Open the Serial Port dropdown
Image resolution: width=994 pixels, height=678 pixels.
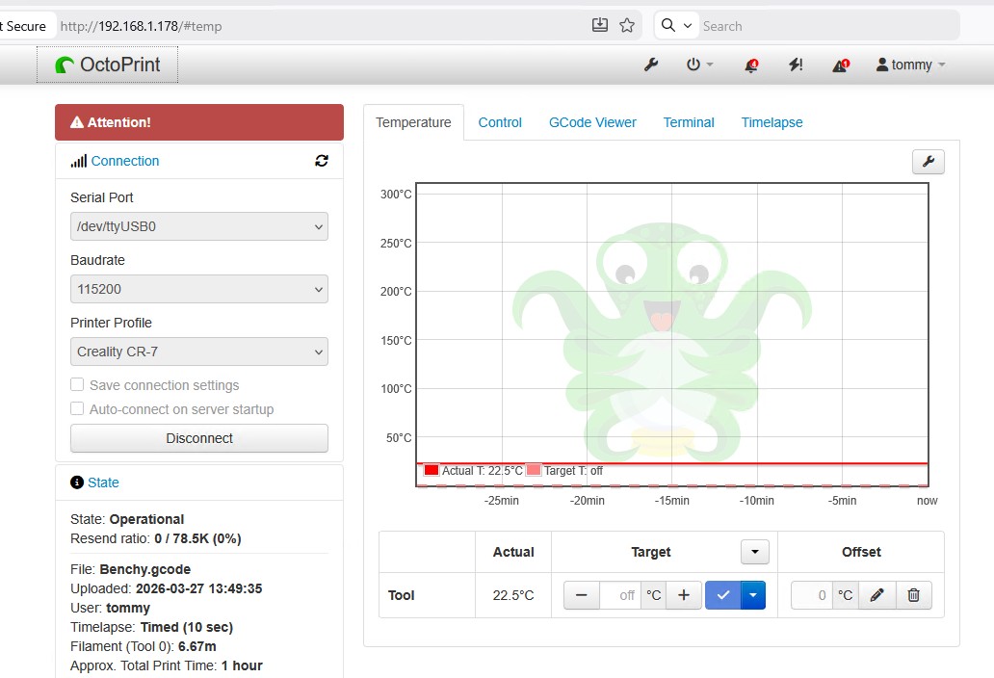tap(199, 226)
